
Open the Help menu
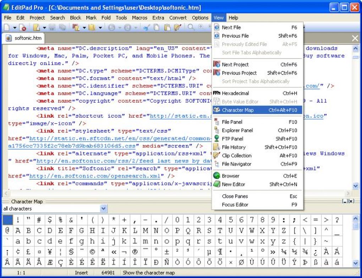click(x=233, y=18)
